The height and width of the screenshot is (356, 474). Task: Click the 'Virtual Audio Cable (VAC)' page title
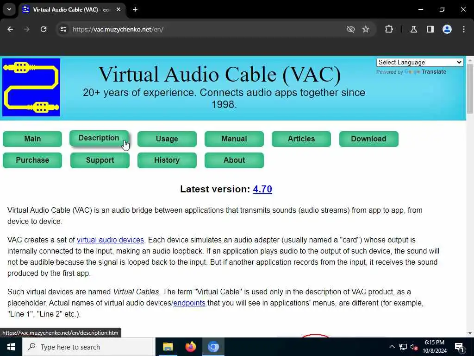(220, 74)
